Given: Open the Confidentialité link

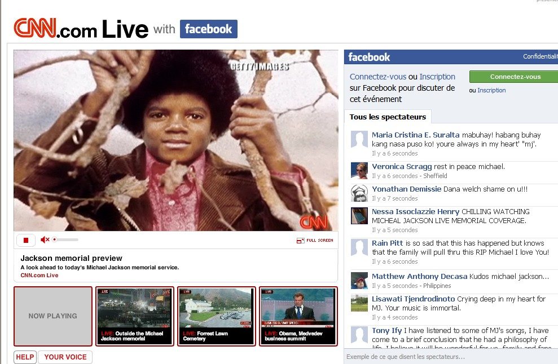Looking at the screenshot, I should 540,57.
